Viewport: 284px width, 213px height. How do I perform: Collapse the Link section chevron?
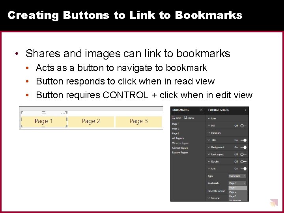click(x=209, y=169)
